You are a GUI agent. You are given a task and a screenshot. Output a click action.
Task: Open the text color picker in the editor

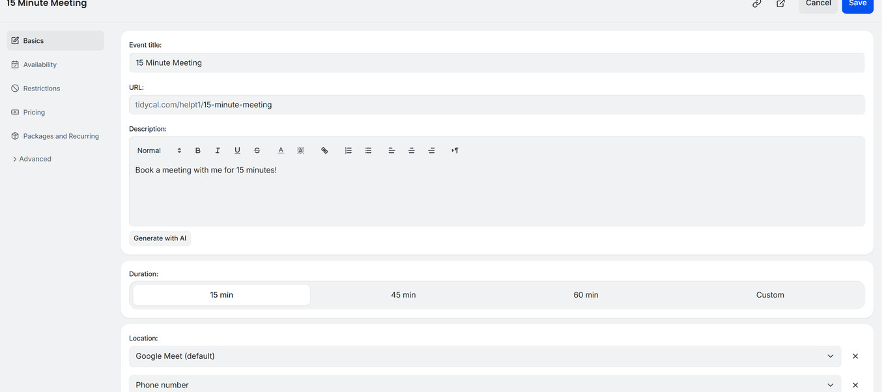pos(281,150)
